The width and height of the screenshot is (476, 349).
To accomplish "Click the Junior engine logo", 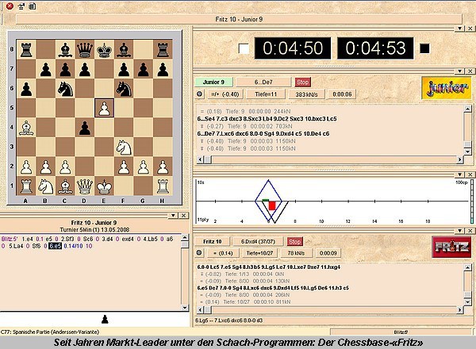I will point(446,88).
